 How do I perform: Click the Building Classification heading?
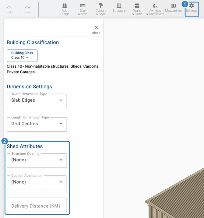(33, 42)
